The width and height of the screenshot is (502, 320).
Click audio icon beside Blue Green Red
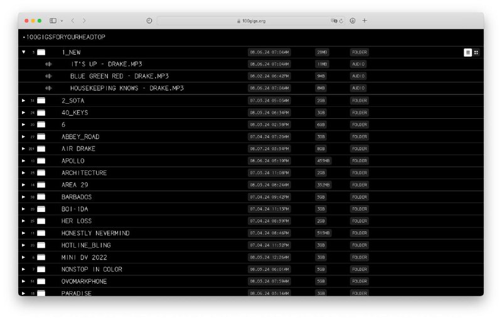tap(48, 76)
